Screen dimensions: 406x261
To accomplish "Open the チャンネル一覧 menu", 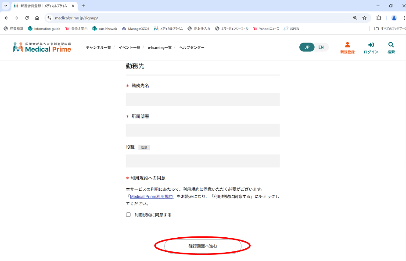I will (x=98, y=47).
